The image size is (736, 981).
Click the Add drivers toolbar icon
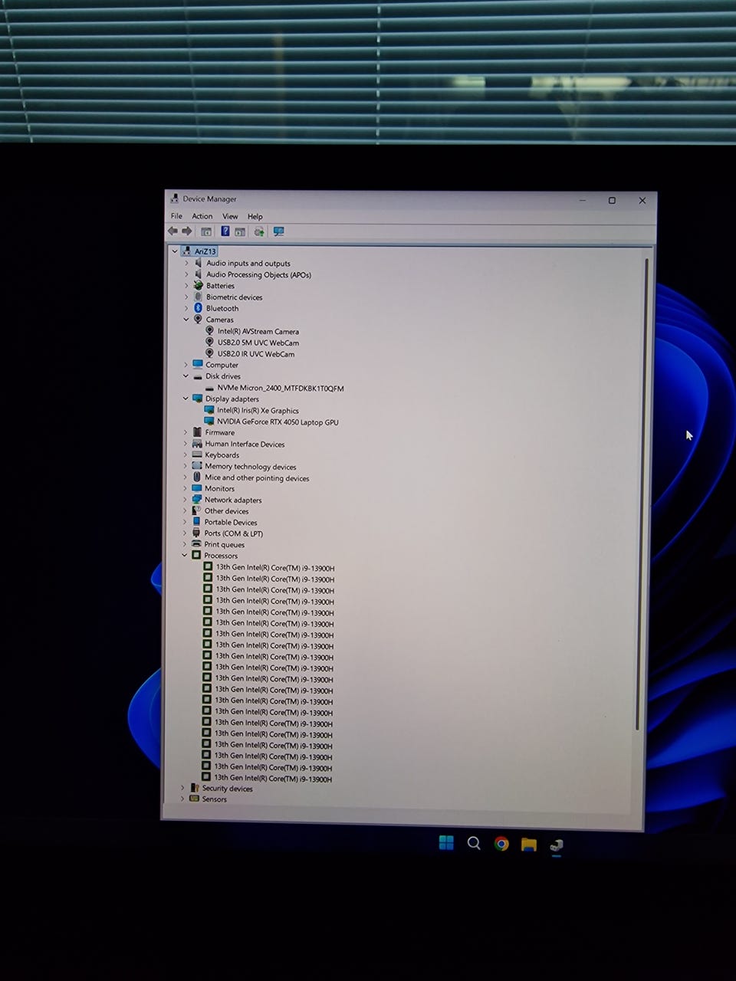(259, 231)
